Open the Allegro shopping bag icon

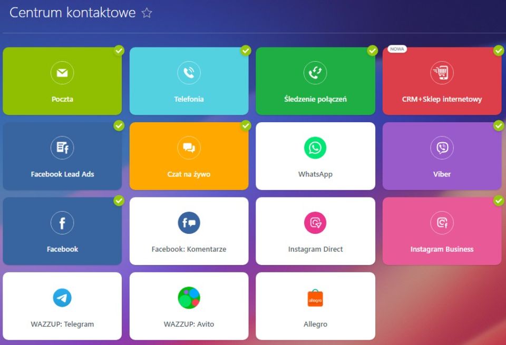315,298
